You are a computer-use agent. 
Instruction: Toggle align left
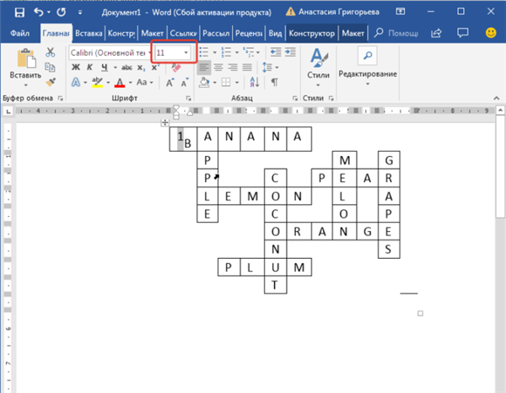[x=203, y=67]
